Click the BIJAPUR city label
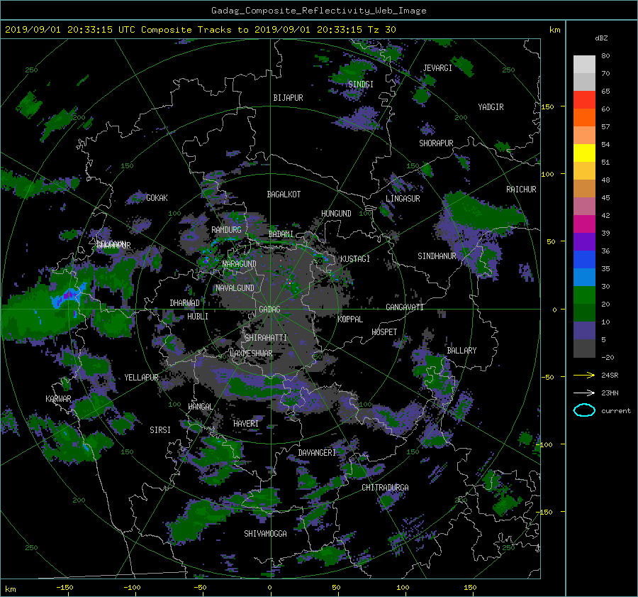Screen dimensions: 638x597 point(288,98)
